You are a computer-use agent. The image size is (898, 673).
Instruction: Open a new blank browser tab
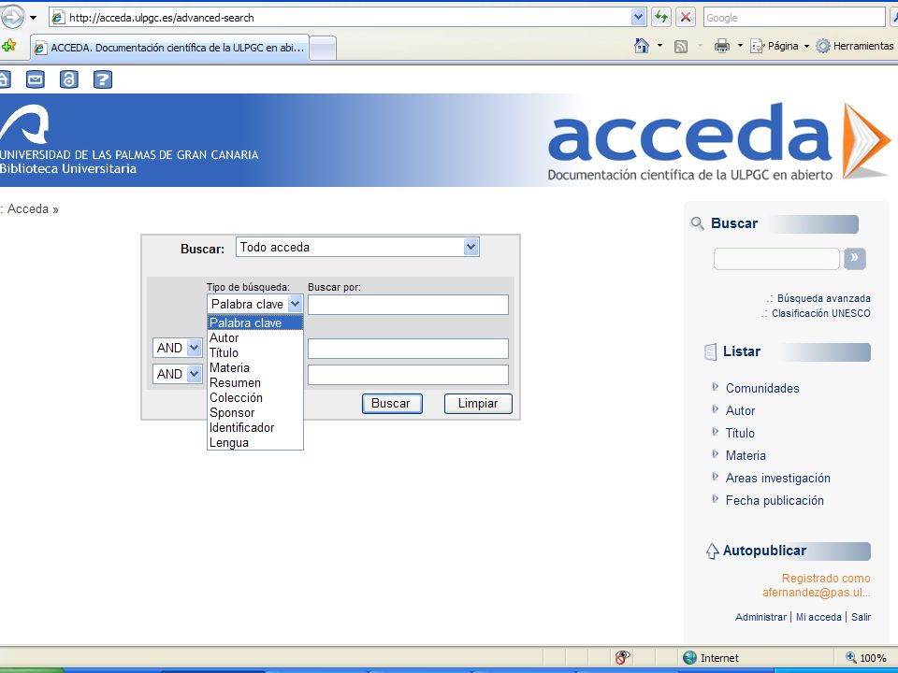pos(323,48)
